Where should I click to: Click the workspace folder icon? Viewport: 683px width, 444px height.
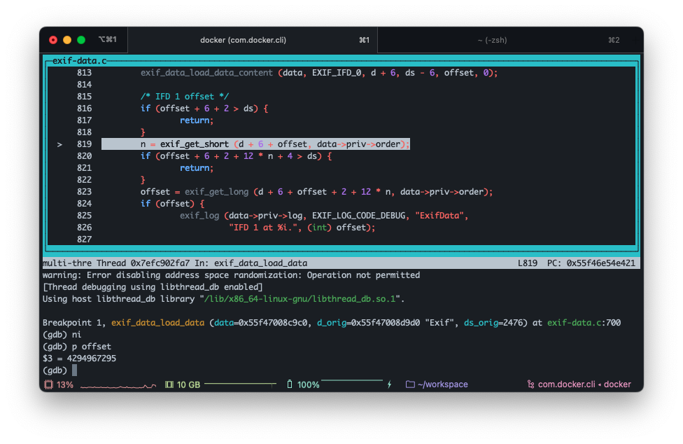click(410, 384)
